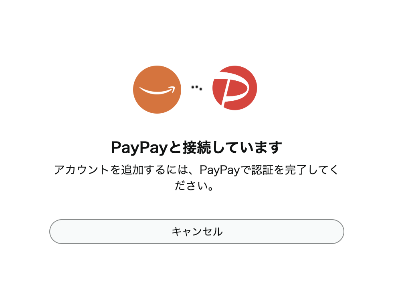Viewport: 400px width, 292px height.
Task: Click しています at end of heading
Action: [x=247, y=148]
